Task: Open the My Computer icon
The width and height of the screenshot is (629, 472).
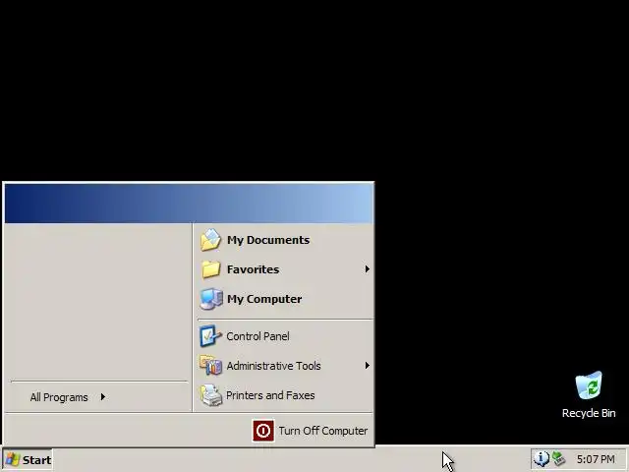Action: point(211,299)
